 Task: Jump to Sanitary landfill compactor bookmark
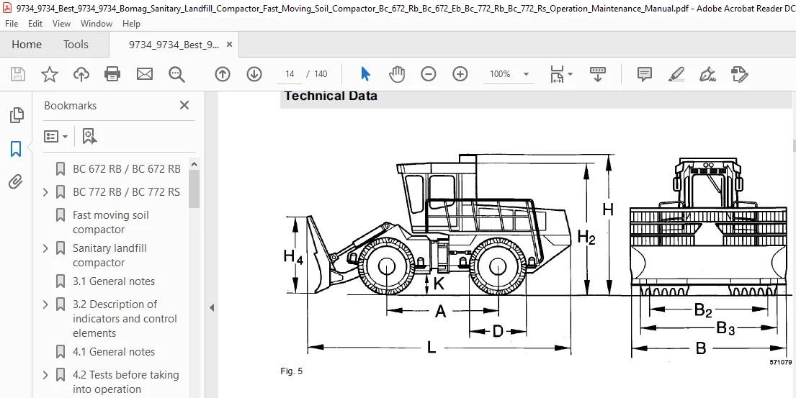point(109,255)
